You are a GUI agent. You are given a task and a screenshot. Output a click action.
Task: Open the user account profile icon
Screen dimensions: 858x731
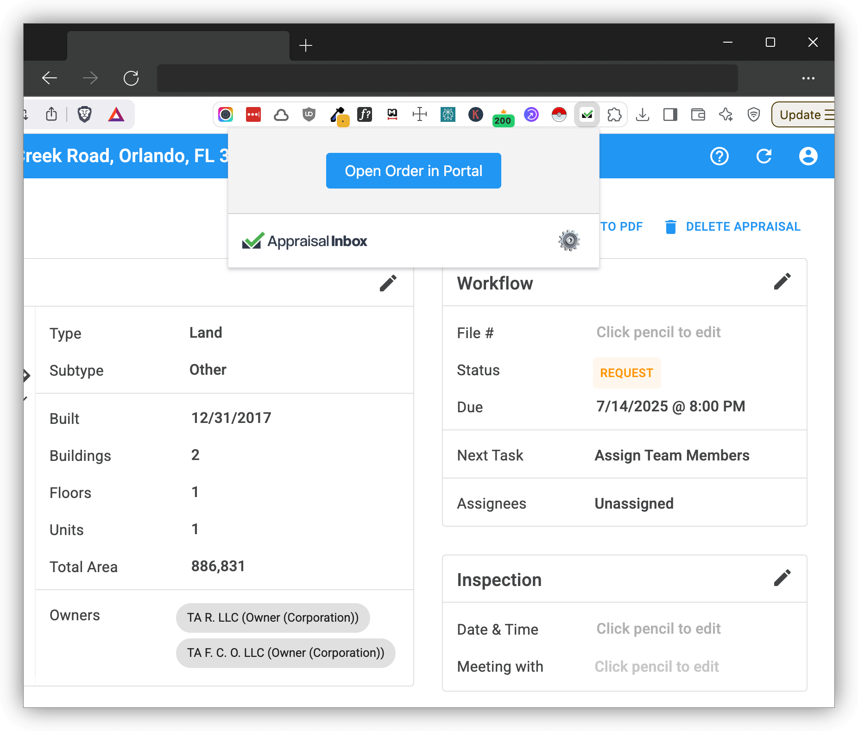(x=808, y=157)
